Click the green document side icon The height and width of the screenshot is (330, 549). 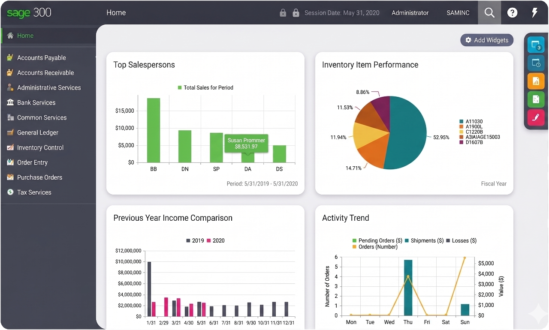tap(536, 99)
